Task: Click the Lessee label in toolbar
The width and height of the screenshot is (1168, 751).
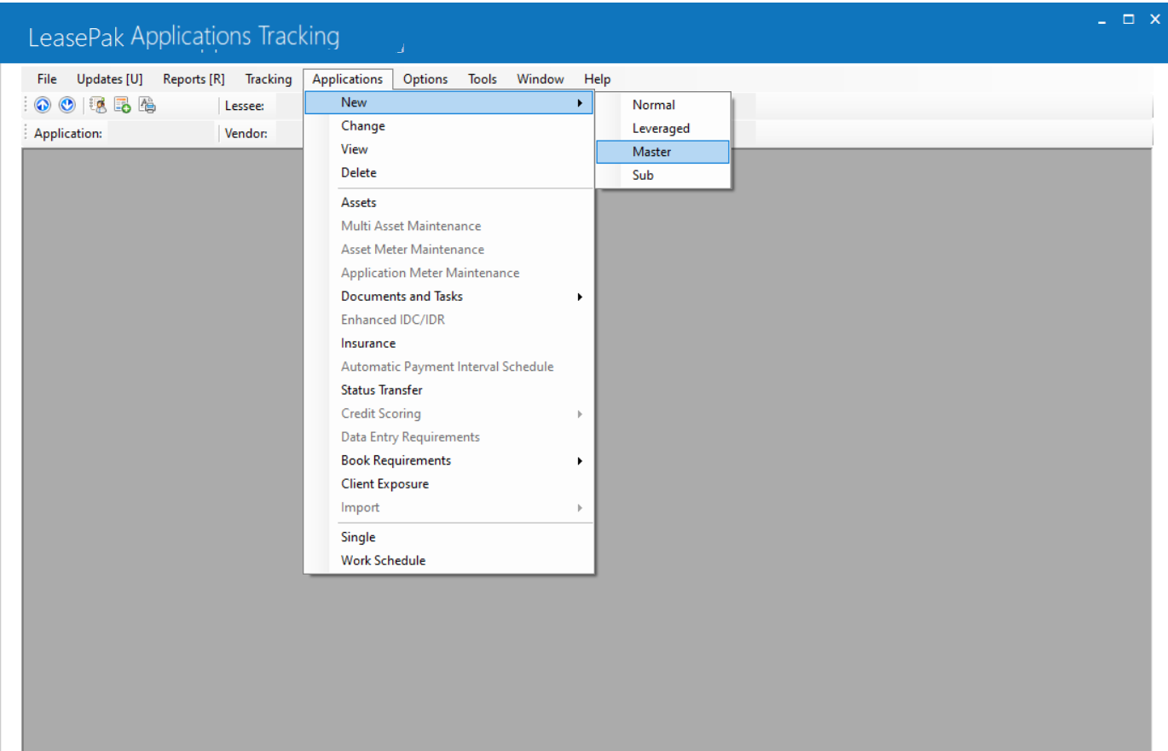Action: pos(244,107)
